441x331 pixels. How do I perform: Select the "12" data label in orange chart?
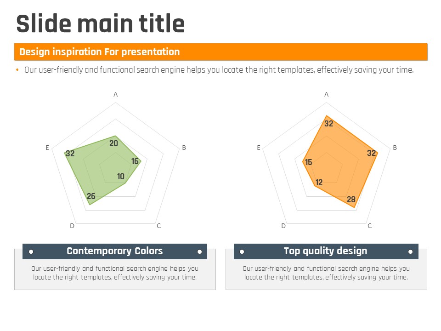[x=319, y=183]
